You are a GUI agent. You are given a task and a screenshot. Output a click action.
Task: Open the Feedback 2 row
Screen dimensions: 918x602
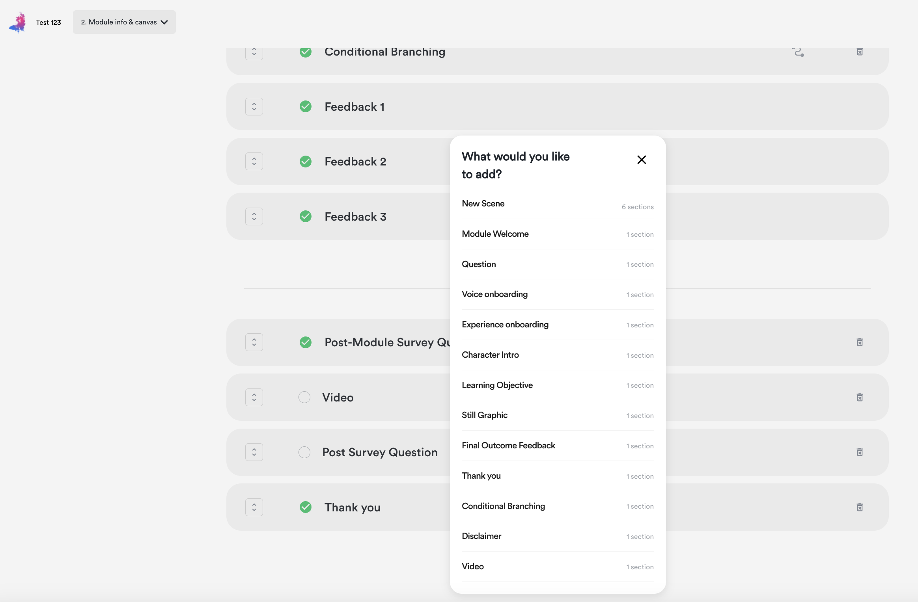click(x=355, y=162)
